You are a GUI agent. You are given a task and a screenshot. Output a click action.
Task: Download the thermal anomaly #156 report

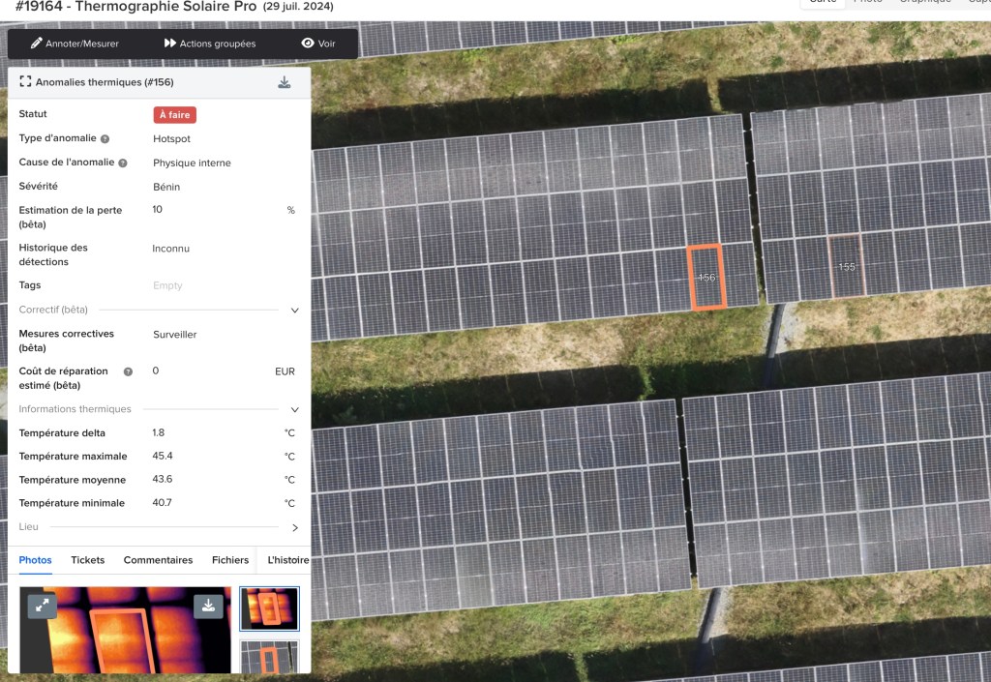click(x=285, y=82)
